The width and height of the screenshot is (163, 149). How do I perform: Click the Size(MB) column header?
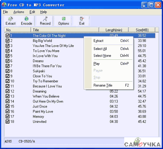tap(142, 30)
